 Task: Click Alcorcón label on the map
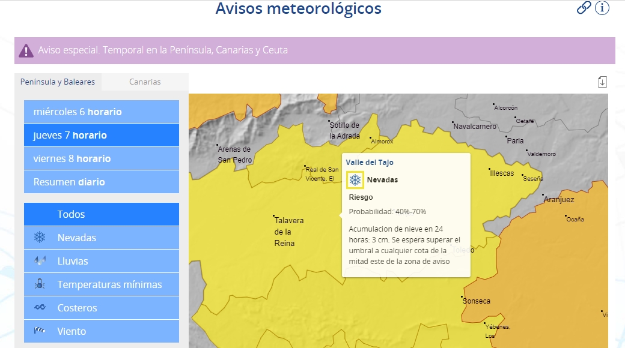click(505, 107)
